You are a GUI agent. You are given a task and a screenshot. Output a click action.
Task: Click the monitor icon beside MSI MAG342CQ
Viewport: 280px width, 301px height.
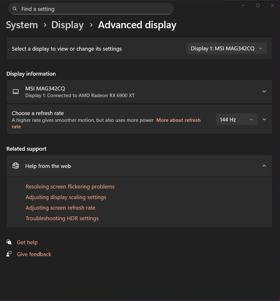(x=15, y=92)
